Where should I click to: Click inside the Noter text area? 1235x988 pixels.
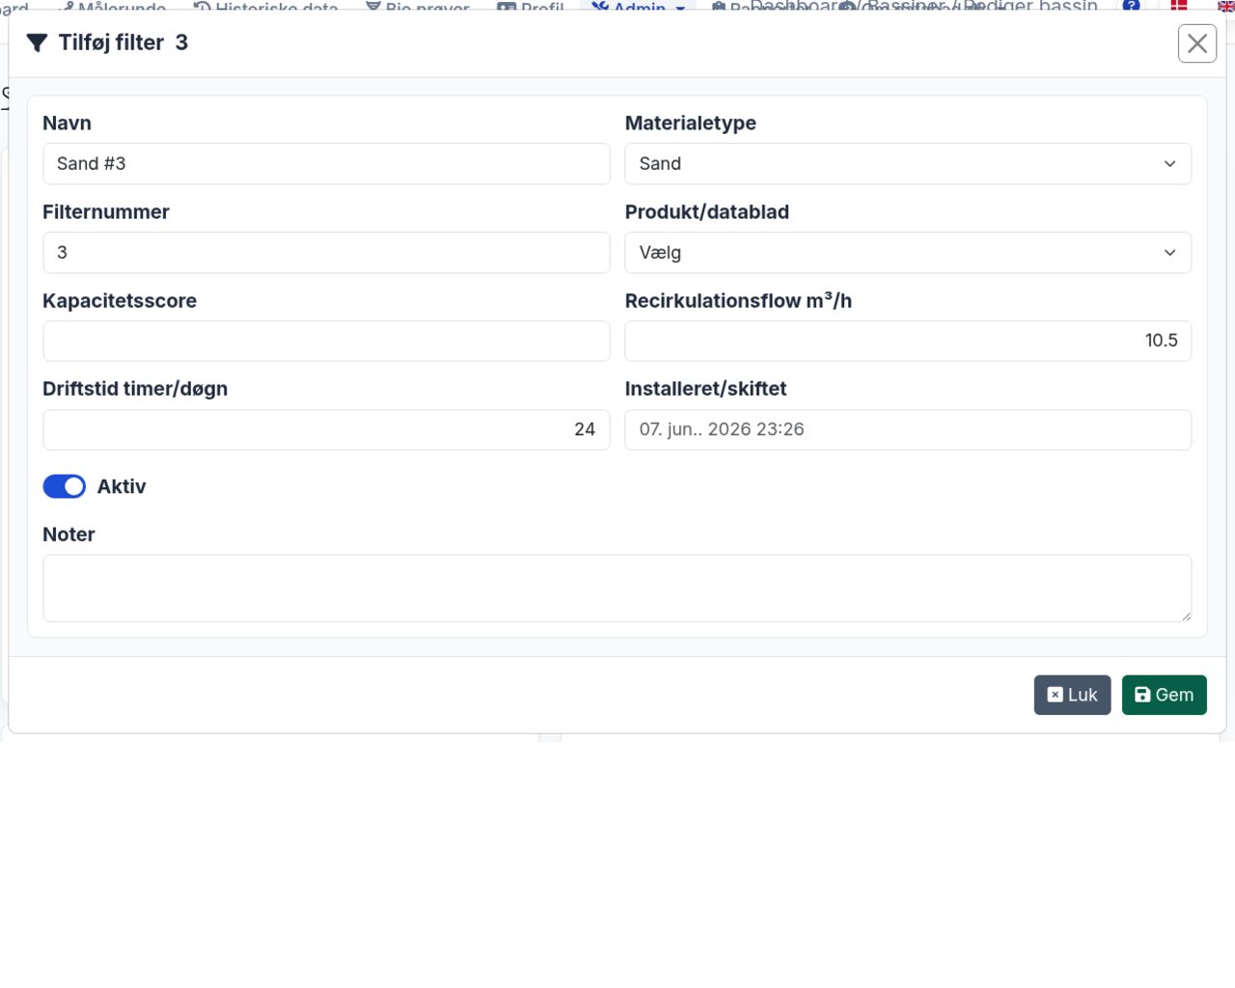[617, 588]
